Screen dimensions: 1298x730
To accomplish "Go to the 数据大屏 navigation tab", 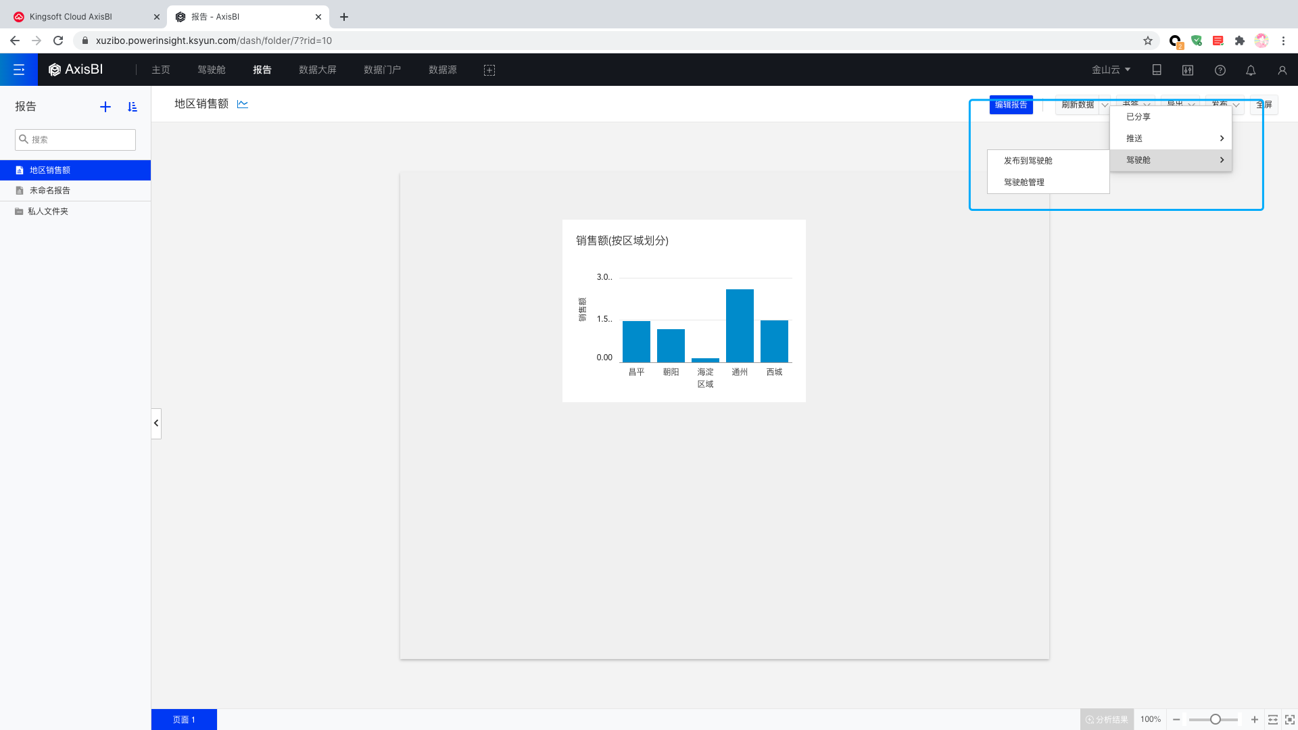I will [x=318, y=70].
